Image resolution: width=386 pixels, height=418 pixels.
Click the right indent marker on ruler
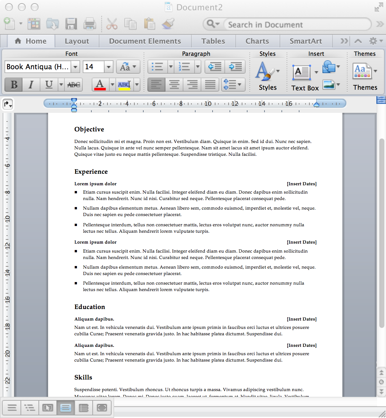316,104
